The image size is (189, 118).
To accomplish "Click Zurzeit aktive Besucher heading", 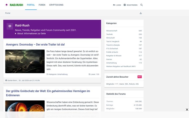I will 117,77.
